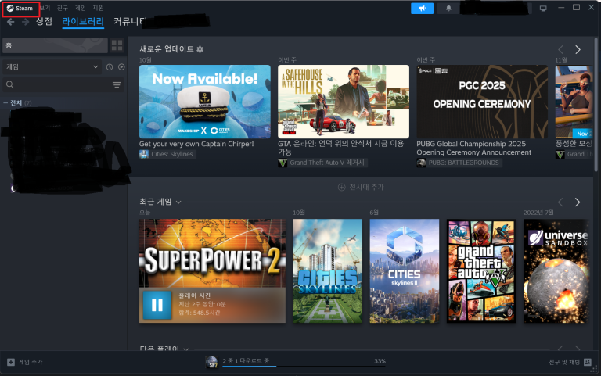Open the partially visible Nov news card
This screenshot has width=601, height=376.
(x=574, y=102)
